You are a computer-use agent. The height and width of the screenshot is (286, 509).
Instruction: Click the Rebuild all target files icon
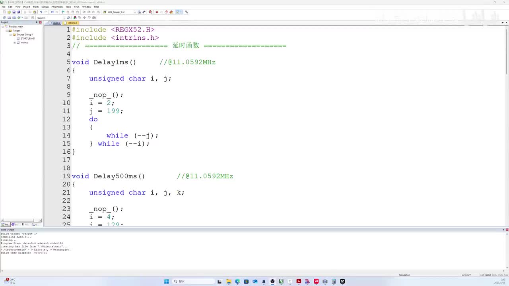click(14, 17)
